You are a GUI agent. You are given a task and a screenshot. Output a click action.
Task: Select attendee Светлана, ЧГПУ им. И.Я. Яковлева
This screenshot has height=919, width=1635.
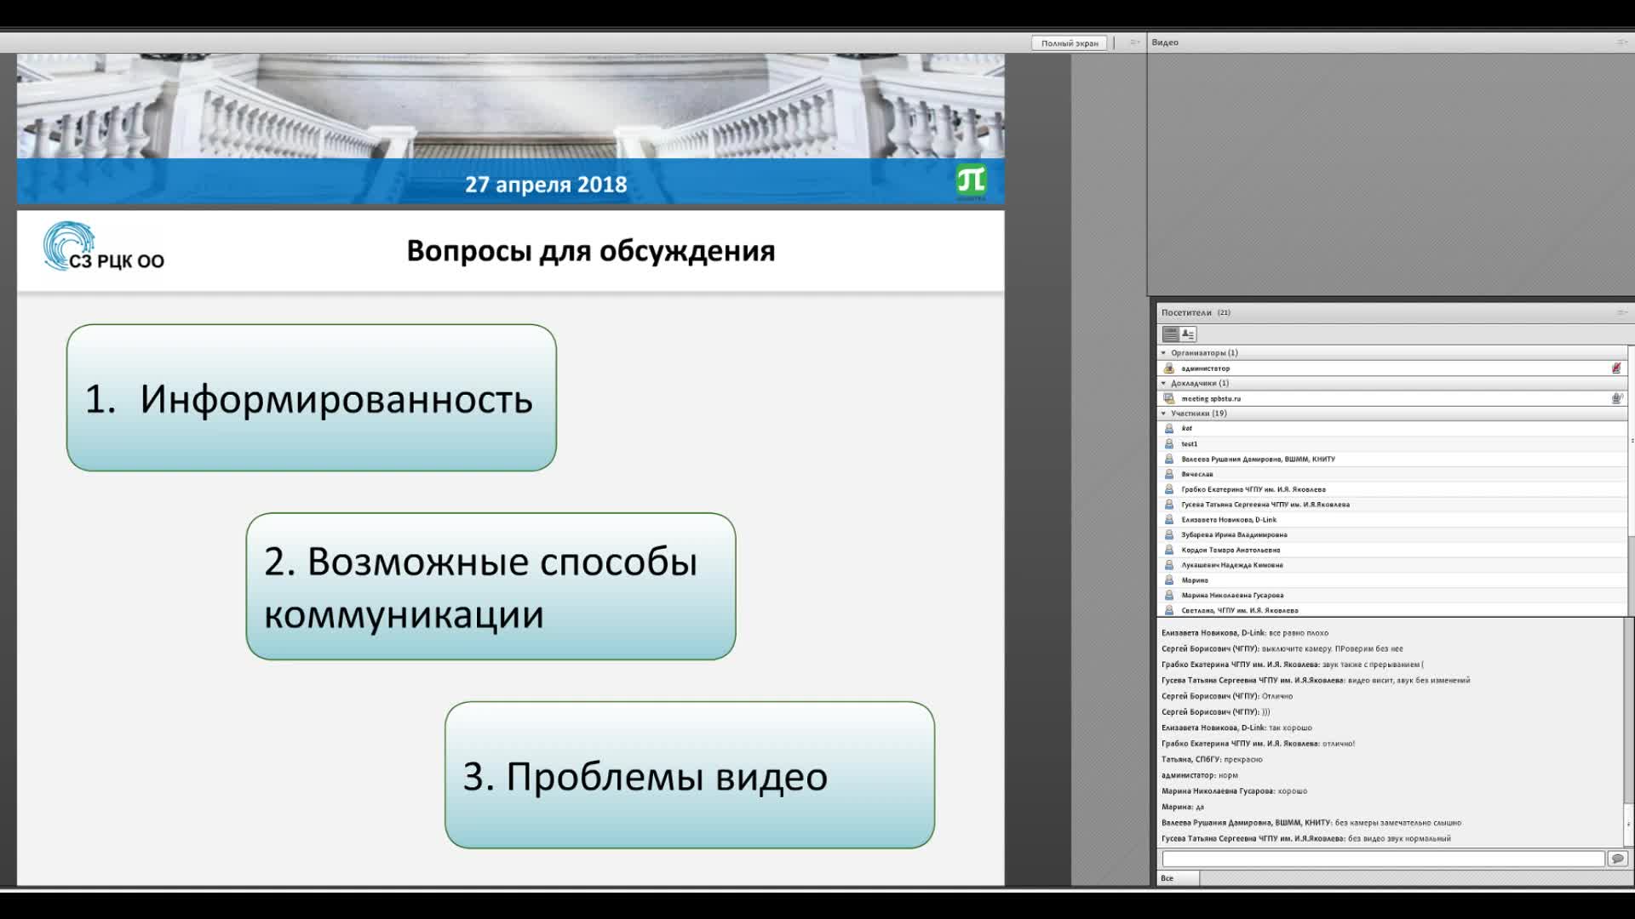point(1393,610)
